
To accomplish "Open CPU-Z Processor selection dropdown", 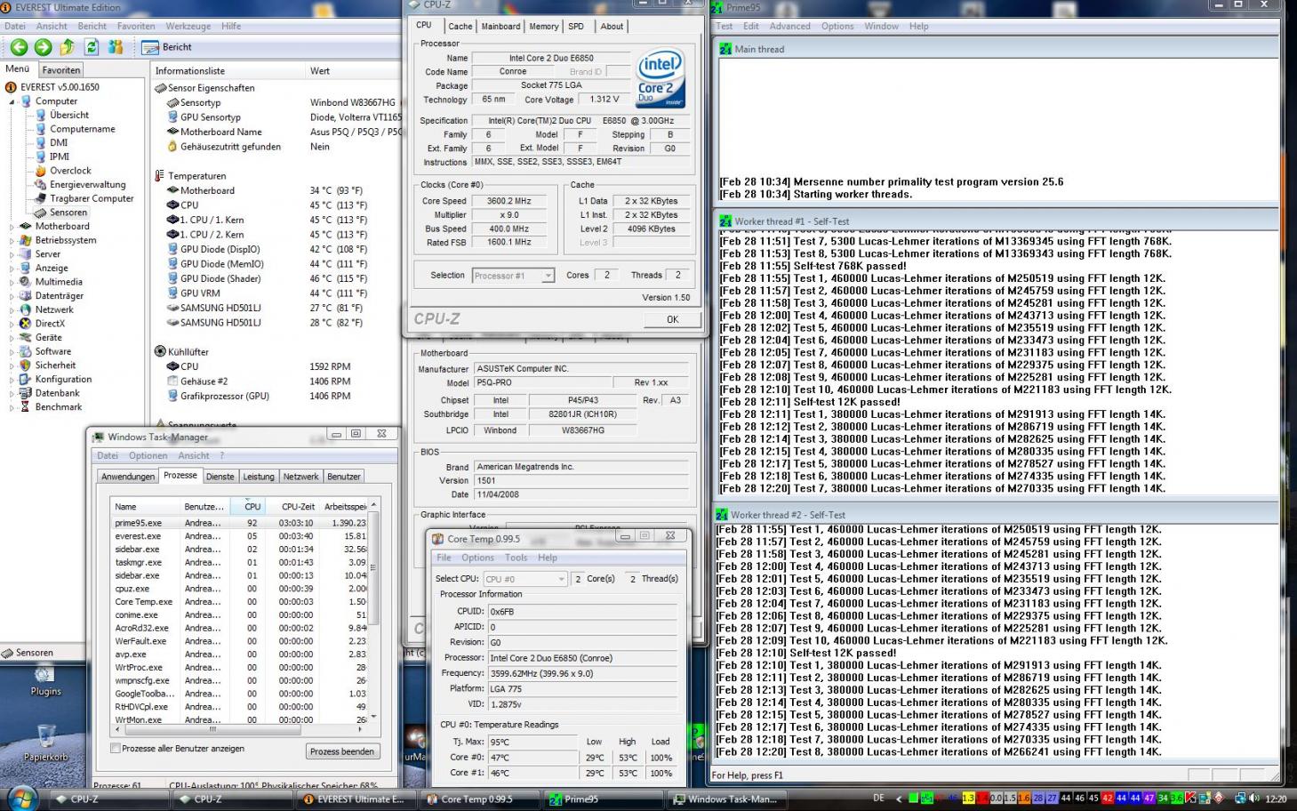I will point(514,276).
